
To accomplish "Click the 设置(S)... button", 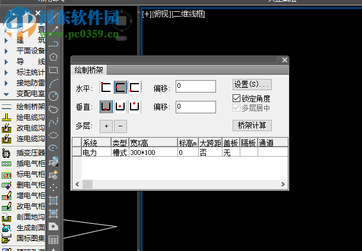I will [x=252, y=84].
